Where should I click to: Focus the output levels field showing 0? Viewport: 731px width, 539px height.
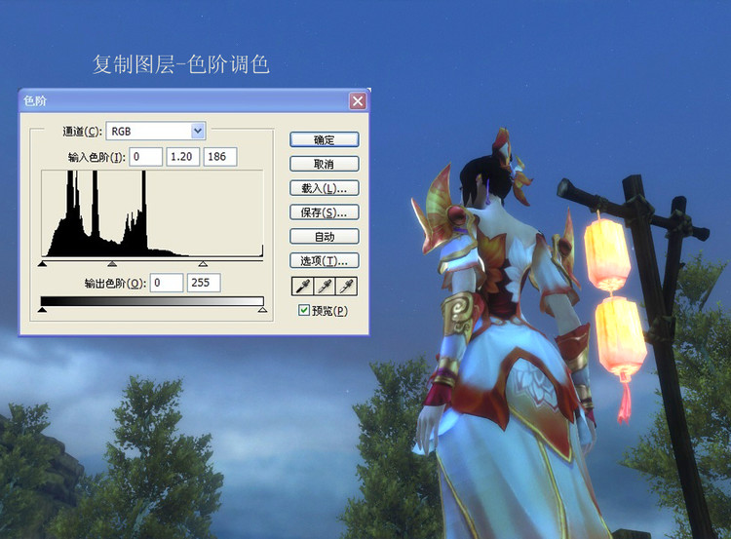167,283
